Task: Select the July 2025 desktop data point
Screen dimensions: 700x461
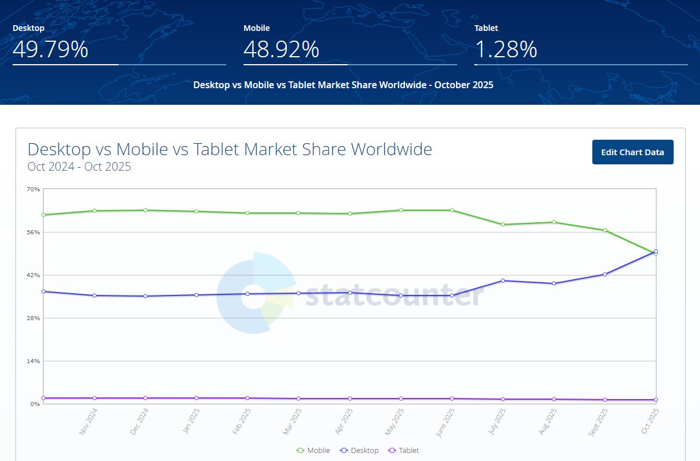Action: pos(503,281)
